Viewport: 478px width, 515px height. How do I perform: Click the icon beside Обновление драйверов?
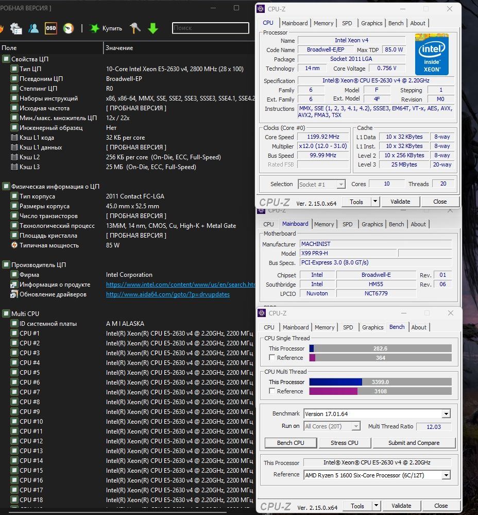click(14, 294)
